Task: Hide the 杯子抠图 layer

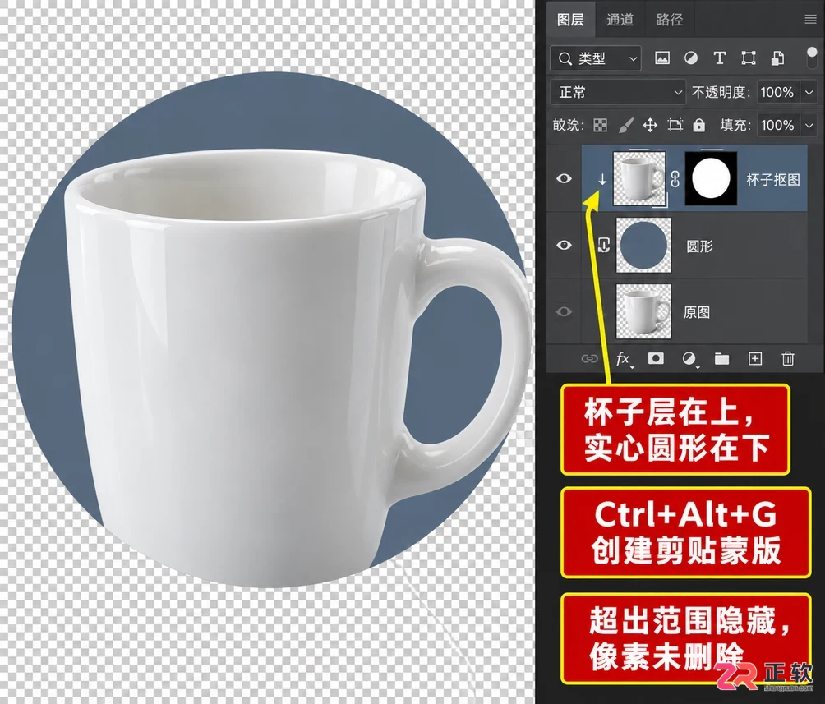Action: click(564, 178)
